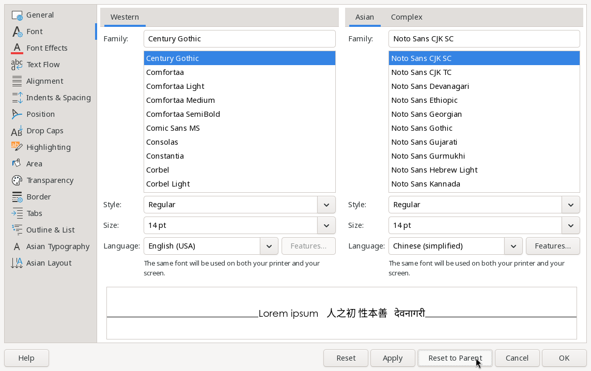Image resolution: width=591 pixels, height=371 pixels.
Task: Switch to the Complex tab
Action: pyautogui.click(x=406, y=18)
